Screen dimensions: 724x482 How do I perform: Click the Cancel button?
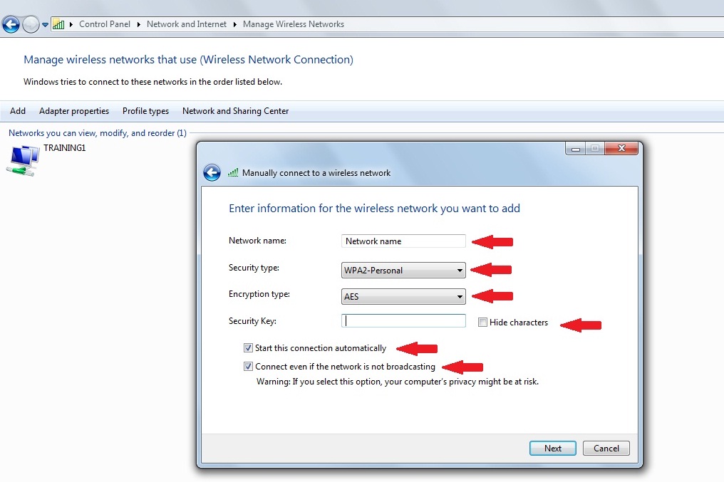point(606,449)
